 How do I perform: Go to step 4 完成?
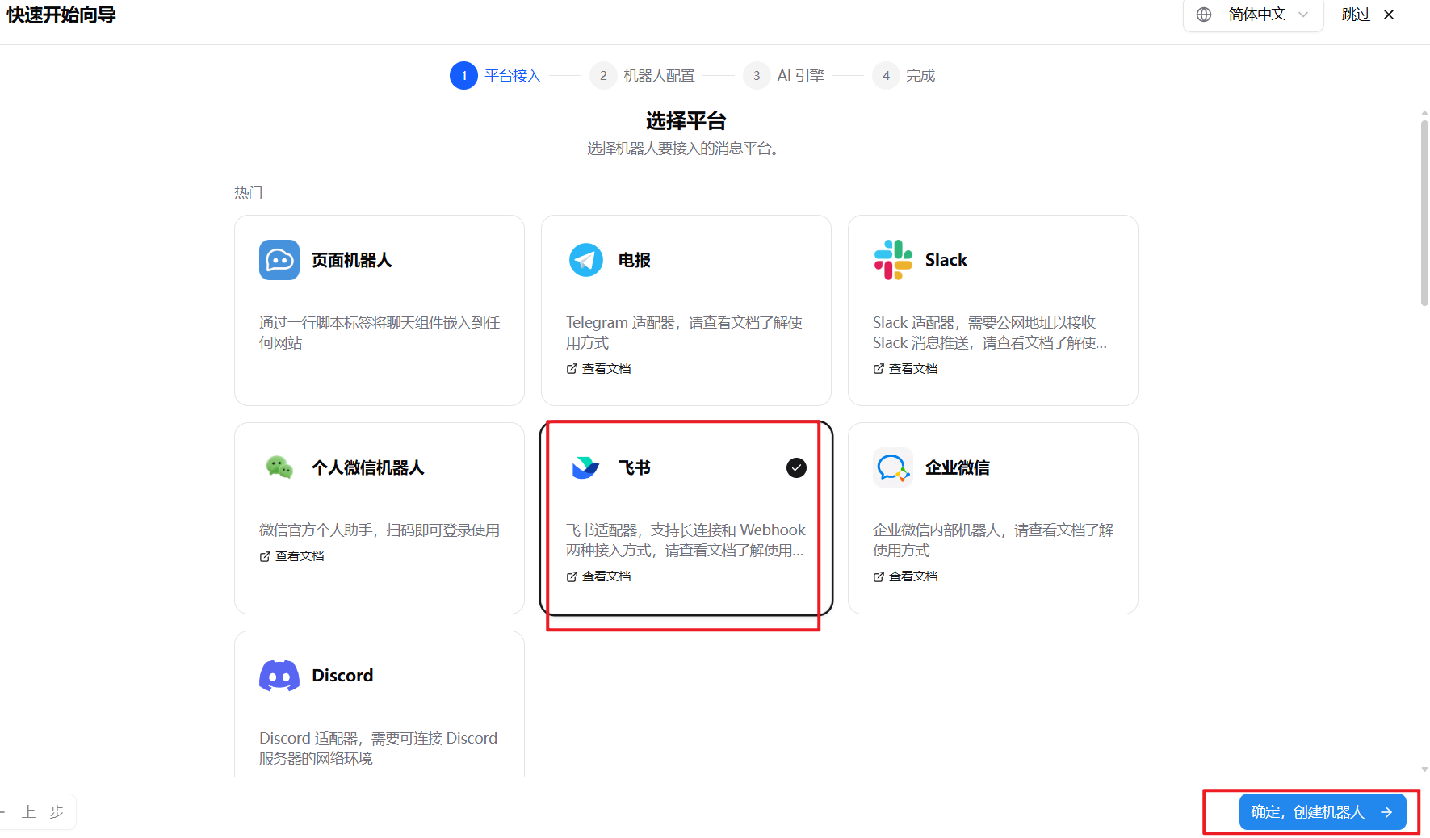(904, 76)
